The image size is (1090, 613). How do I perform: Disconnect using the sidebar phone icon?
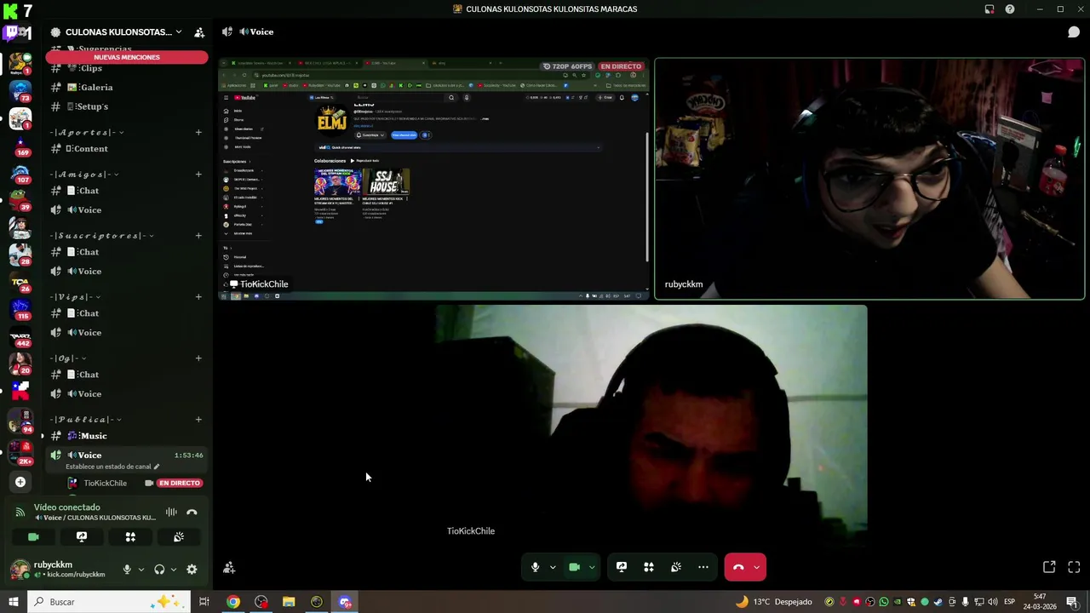[x=192, y=513]
